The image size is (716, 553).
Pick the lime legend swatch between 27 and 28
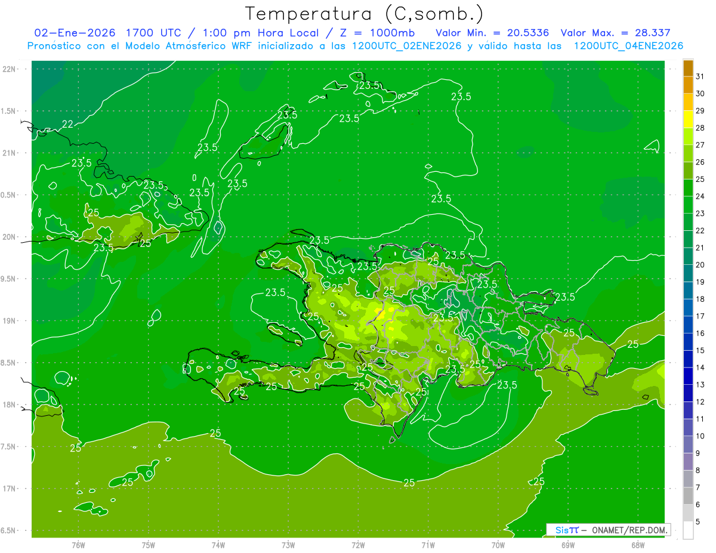(688, 137)
